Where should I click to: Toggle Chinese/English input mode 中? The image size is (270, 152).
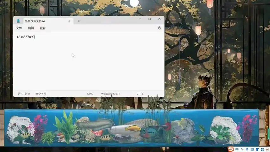237,149
